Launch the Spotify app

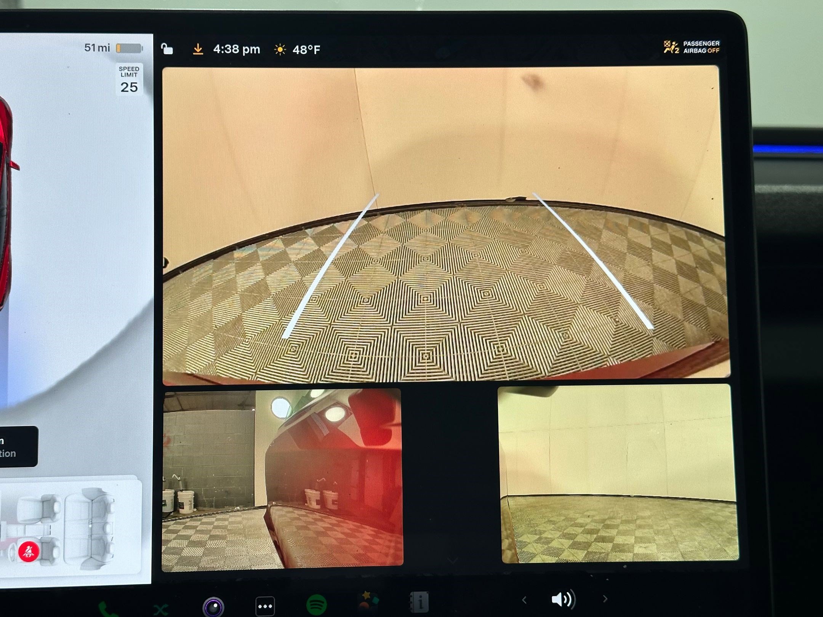click(316, 604)
